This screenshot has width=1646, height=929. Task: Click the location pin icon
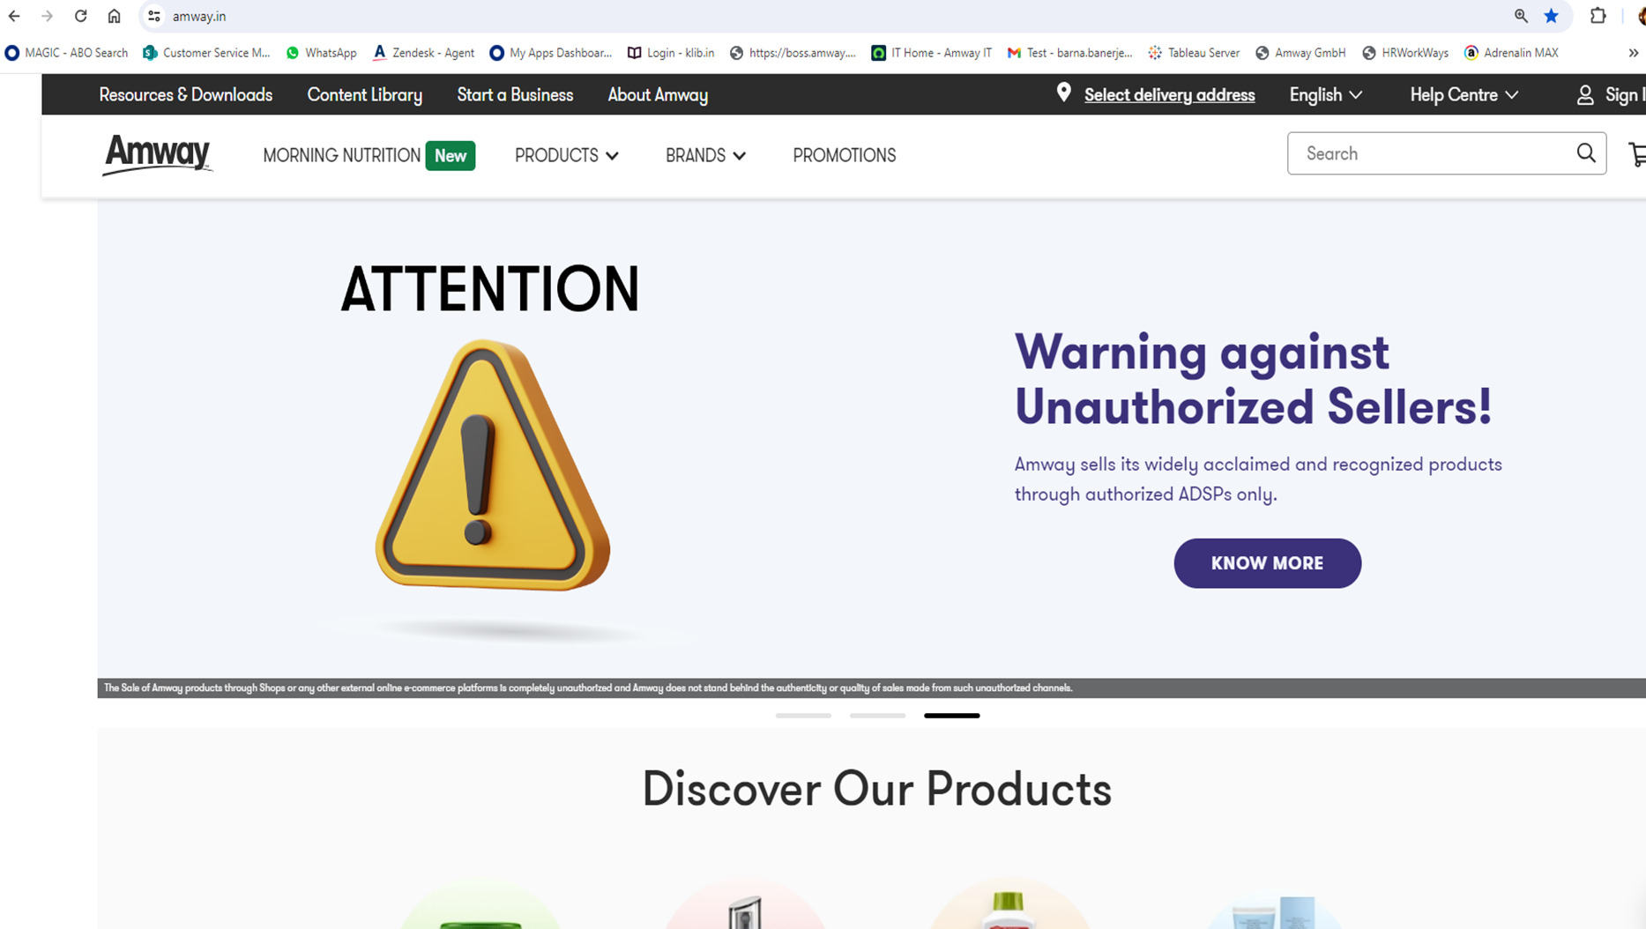coord(1063,93)
